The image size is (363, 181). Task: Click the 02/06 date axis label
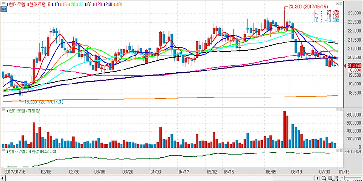click(46, 172)
